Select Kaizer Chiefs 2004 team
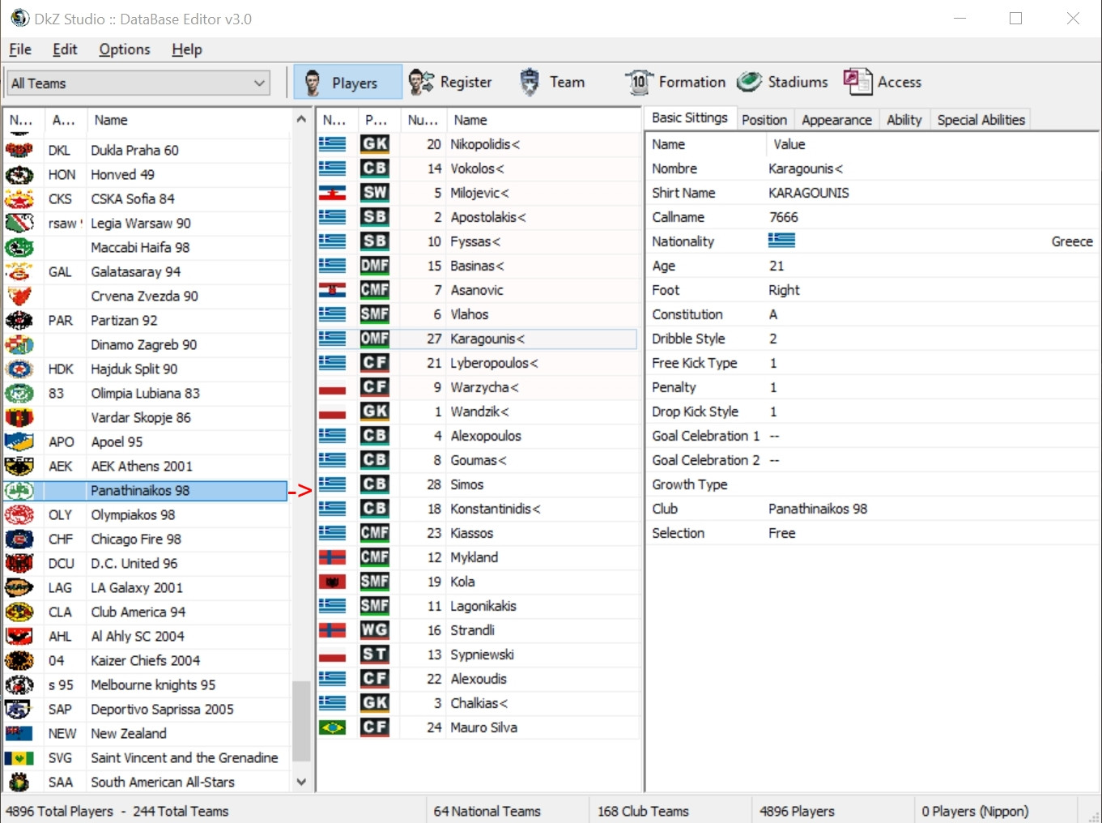1102x823 pixels. point(147,661)
